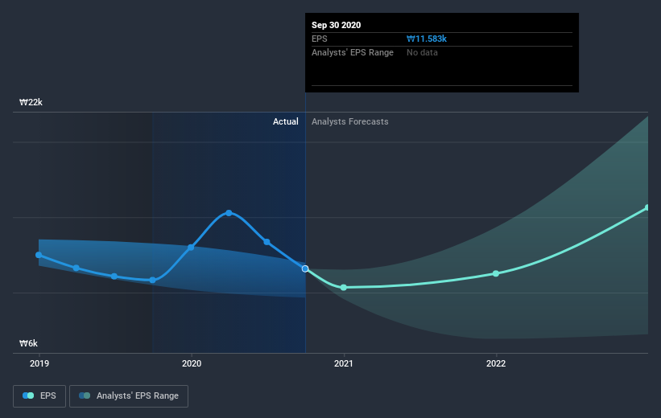Select the Sep 30 2020 highlighted data point
The width and height of the screenshot is (661, 418).
point(305,268)
